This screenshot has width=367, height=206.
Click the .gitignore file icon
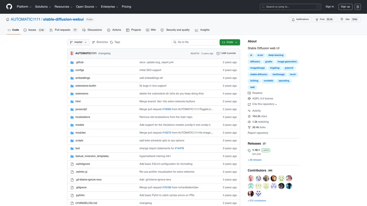pyautogui.click(x=72, y=187)
